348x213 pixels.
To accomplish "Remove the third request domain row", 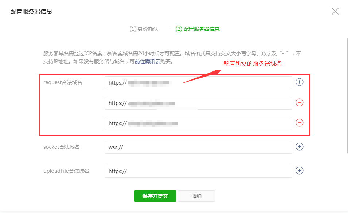I will (300, 123).
